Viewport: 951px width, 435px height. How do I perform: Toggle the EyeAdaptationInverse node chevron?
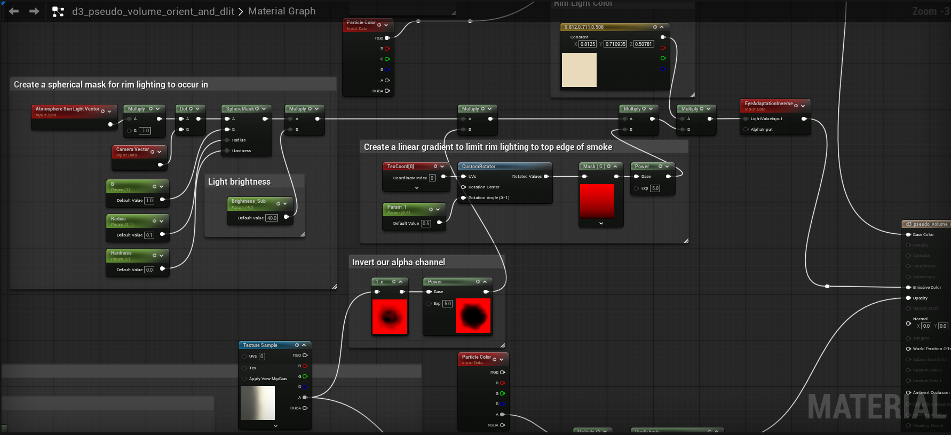click(803, 106)
